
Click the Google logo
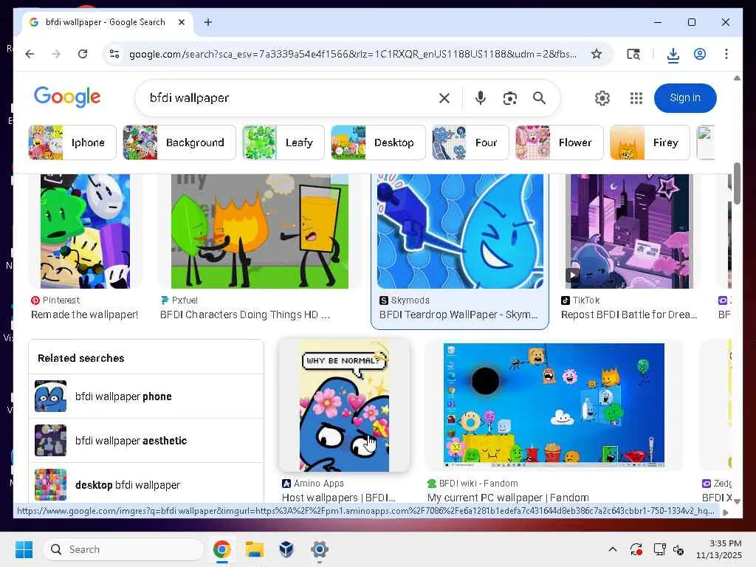tap(67, 97)
